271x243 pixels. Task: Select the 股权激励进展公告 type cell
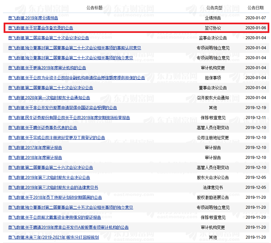pyautogui.click(x=213, y=197)
